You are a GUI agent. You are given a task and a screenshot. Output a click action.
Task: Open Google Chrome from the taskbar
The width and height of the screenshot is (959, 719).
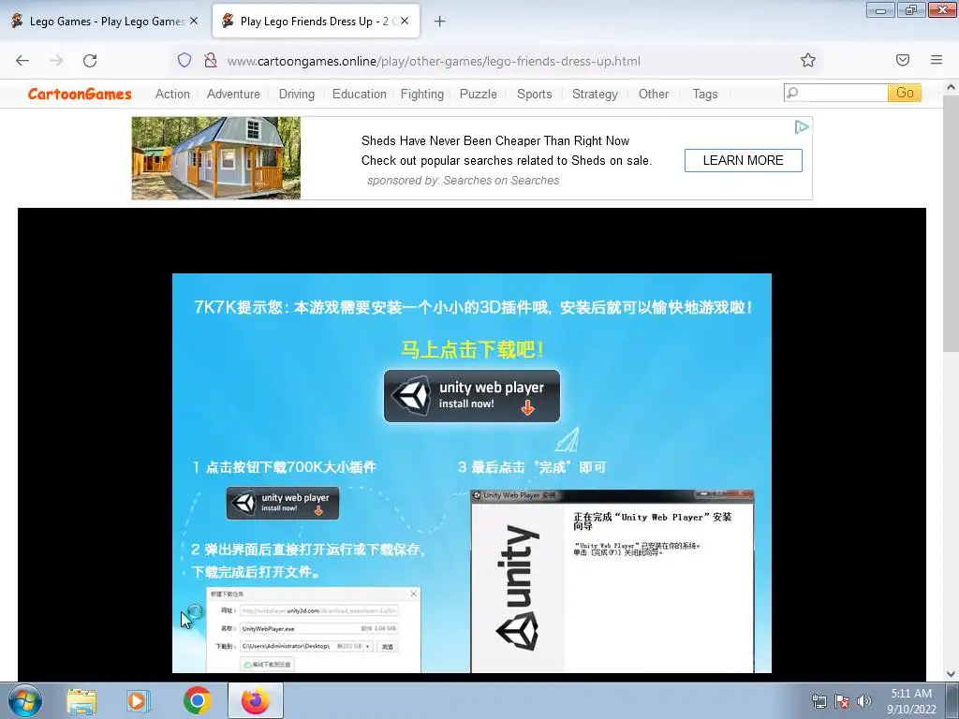pos(197,700)
